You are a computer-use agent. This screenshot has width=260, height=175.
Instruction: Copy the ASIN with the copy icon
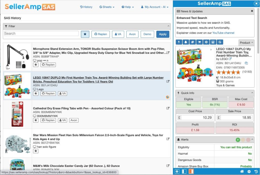(x=246, y=63)
